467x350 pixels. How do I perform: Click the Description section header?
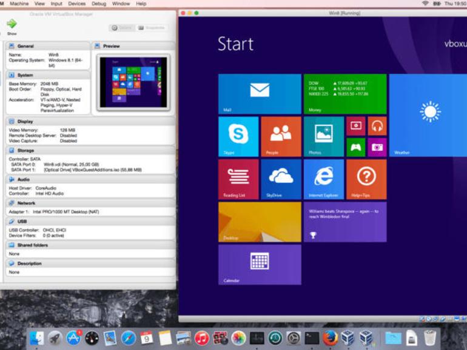coord(90,263)
